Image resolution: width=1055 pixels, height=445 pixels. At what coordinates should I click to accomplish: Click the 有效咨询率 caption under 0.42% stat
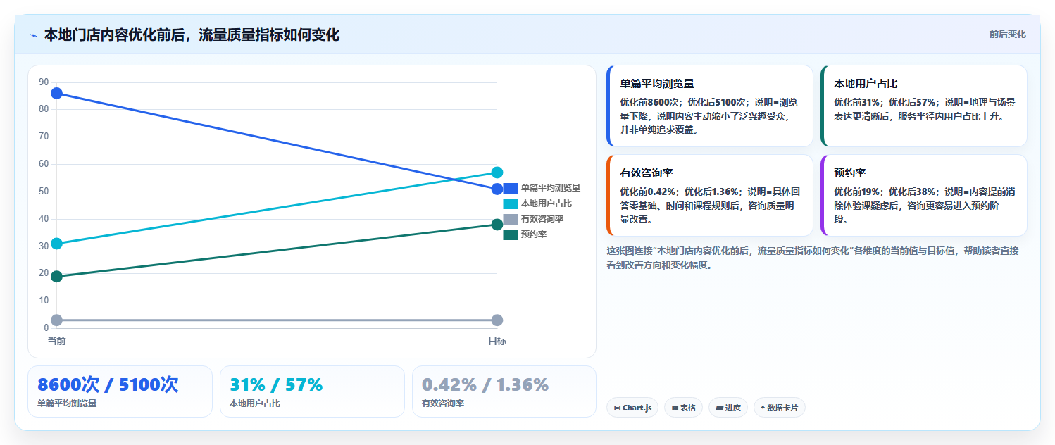[x=443, y=404]
